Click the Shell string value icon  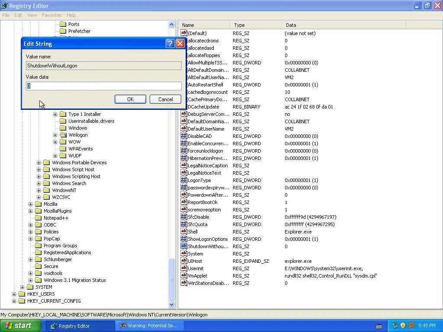coord(183,231)
